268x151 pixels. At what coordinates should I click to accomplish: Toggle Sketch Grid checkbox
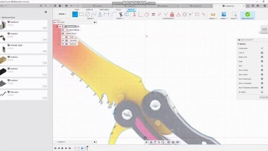[262, 57]
